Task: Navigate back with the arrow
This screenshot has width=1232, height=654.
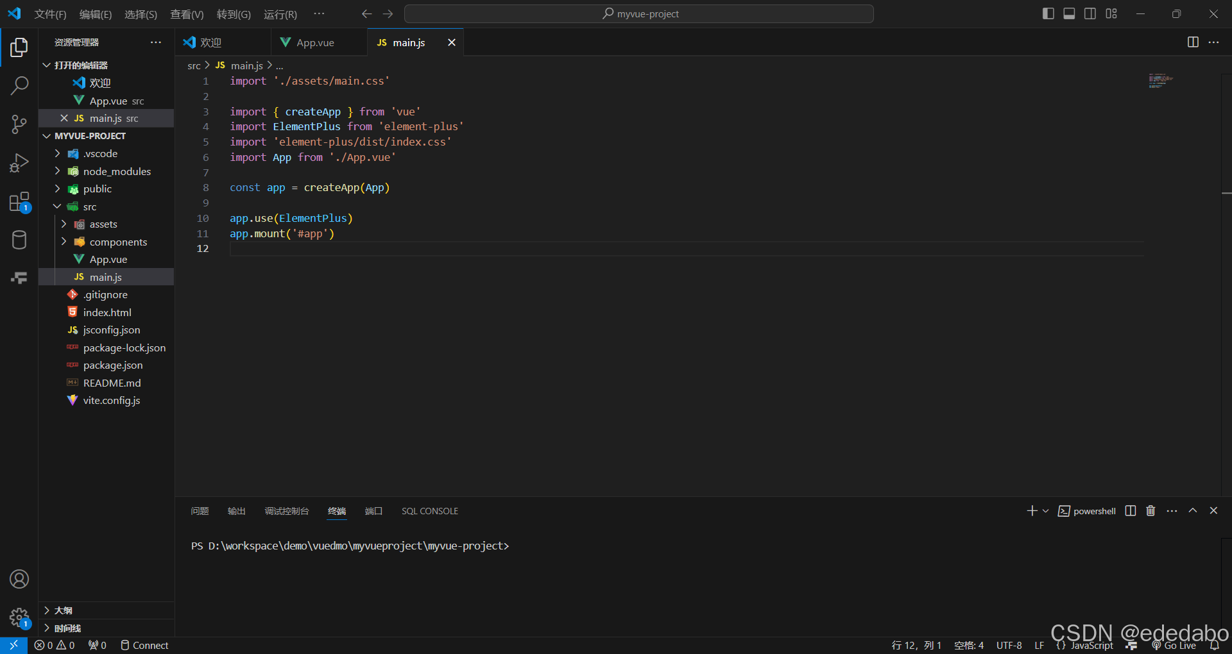Action: (366, 14)
